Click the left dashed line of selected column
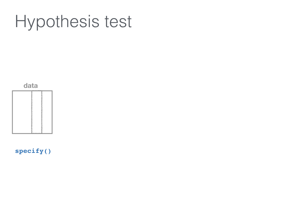This screenshot has height=217, width=290. click(x=32, y=112)
